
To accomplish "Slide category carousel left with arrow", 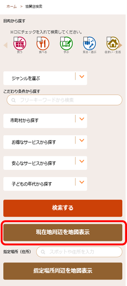I will pyautogui.click(x=5, y=45).
